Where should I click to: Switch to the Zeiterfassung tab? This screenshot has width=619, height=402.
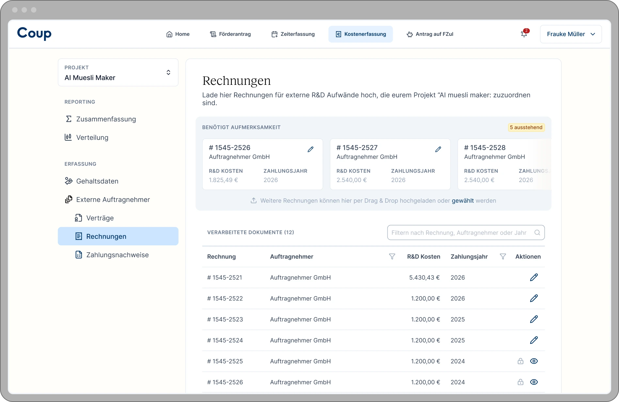(293, 34)
